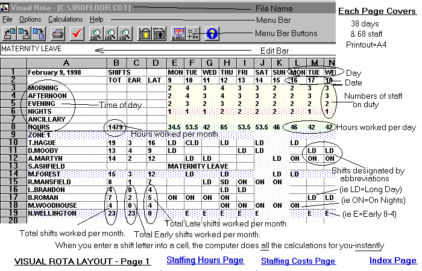Click the open file from disk icon
This screenshot has height=271, width=422.
point(10,34)
